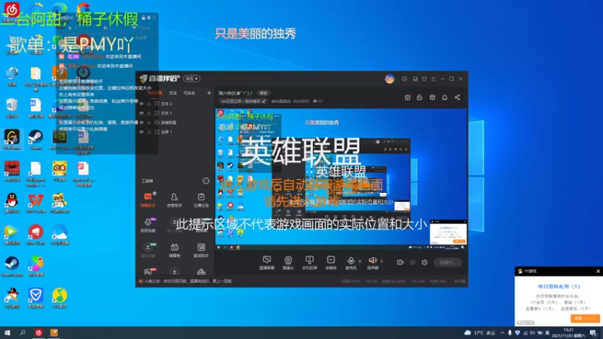
Task: Switch to the first orange scene tab
Action: tap(155, 93)
